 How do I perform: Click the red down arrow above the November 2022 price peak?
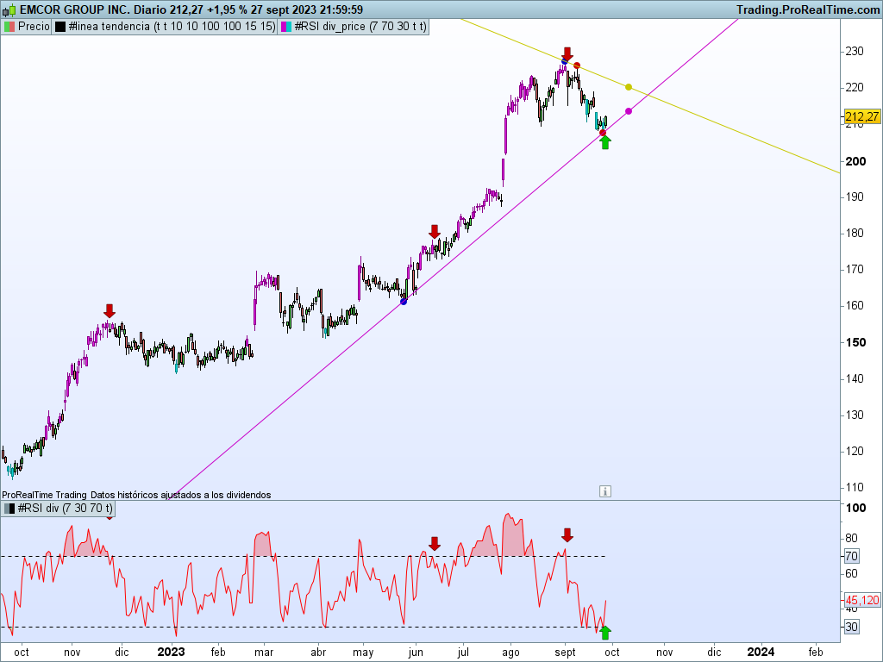(110, 310)
